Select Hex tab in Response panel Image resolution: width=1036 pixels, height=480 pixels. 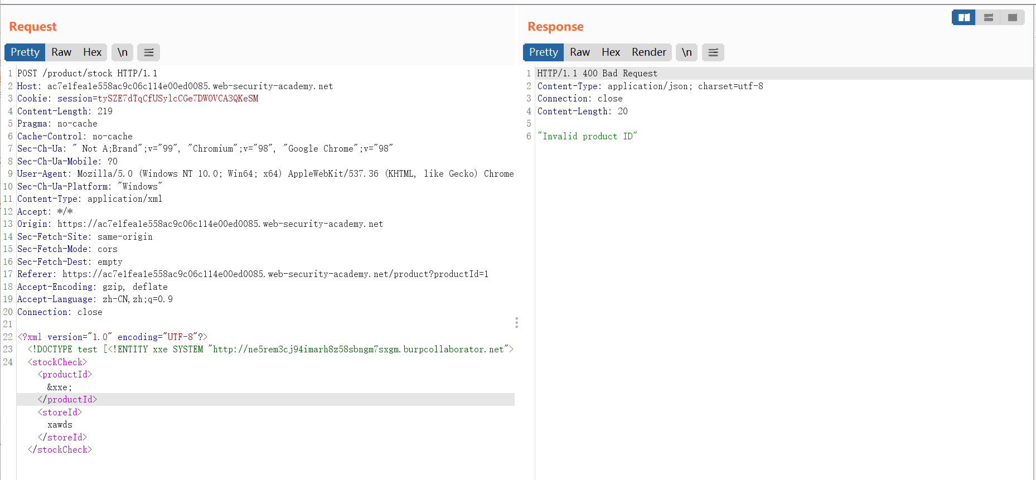[611, 52]
